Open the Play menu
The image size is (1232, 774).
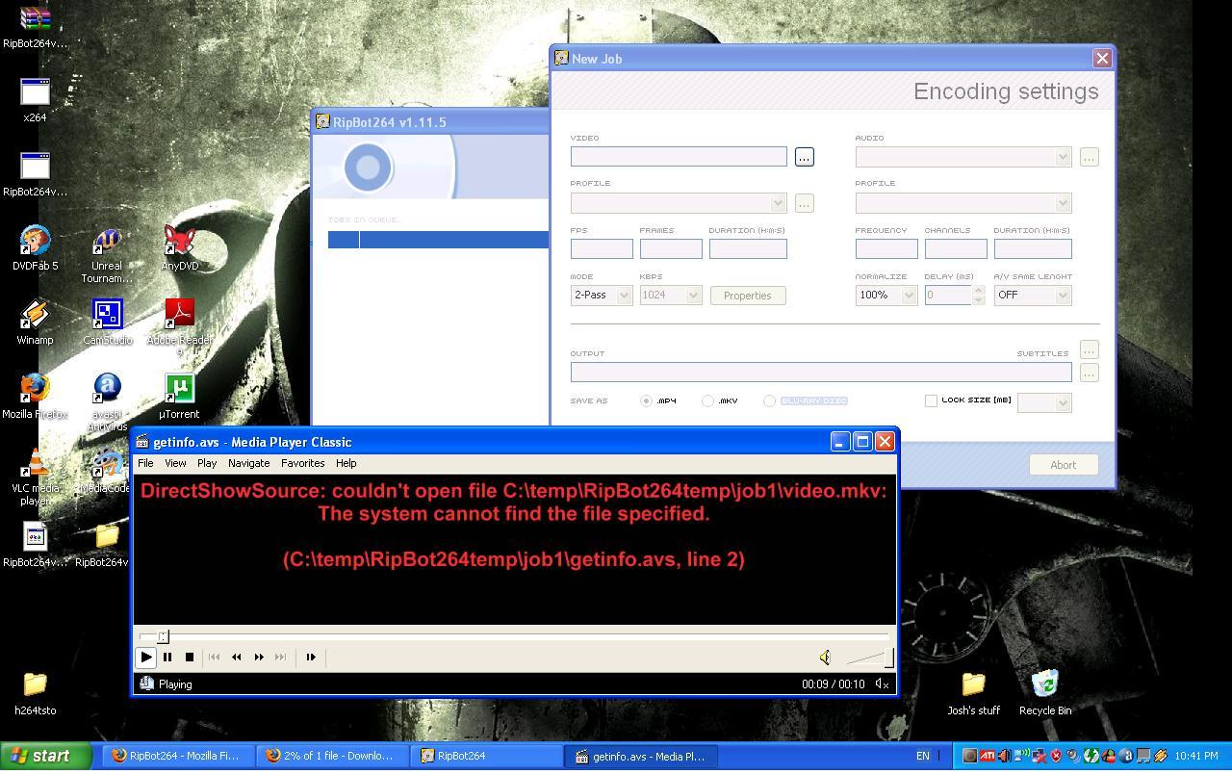tap(207, 463)
